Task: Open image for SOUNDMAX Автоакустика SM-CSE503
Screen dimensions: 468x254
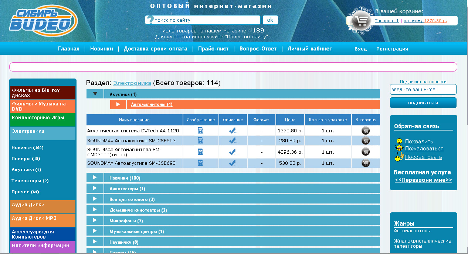Action: 200,140
